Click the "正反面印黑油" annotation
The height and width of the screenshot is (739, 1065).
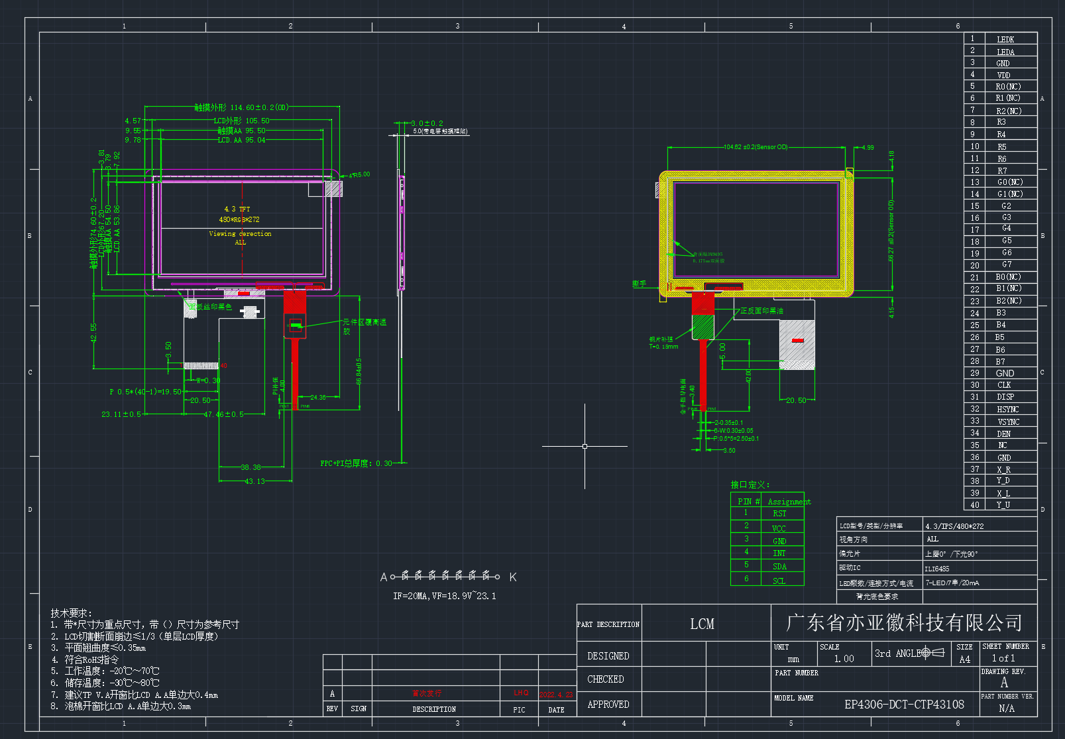tap(761, 311)
